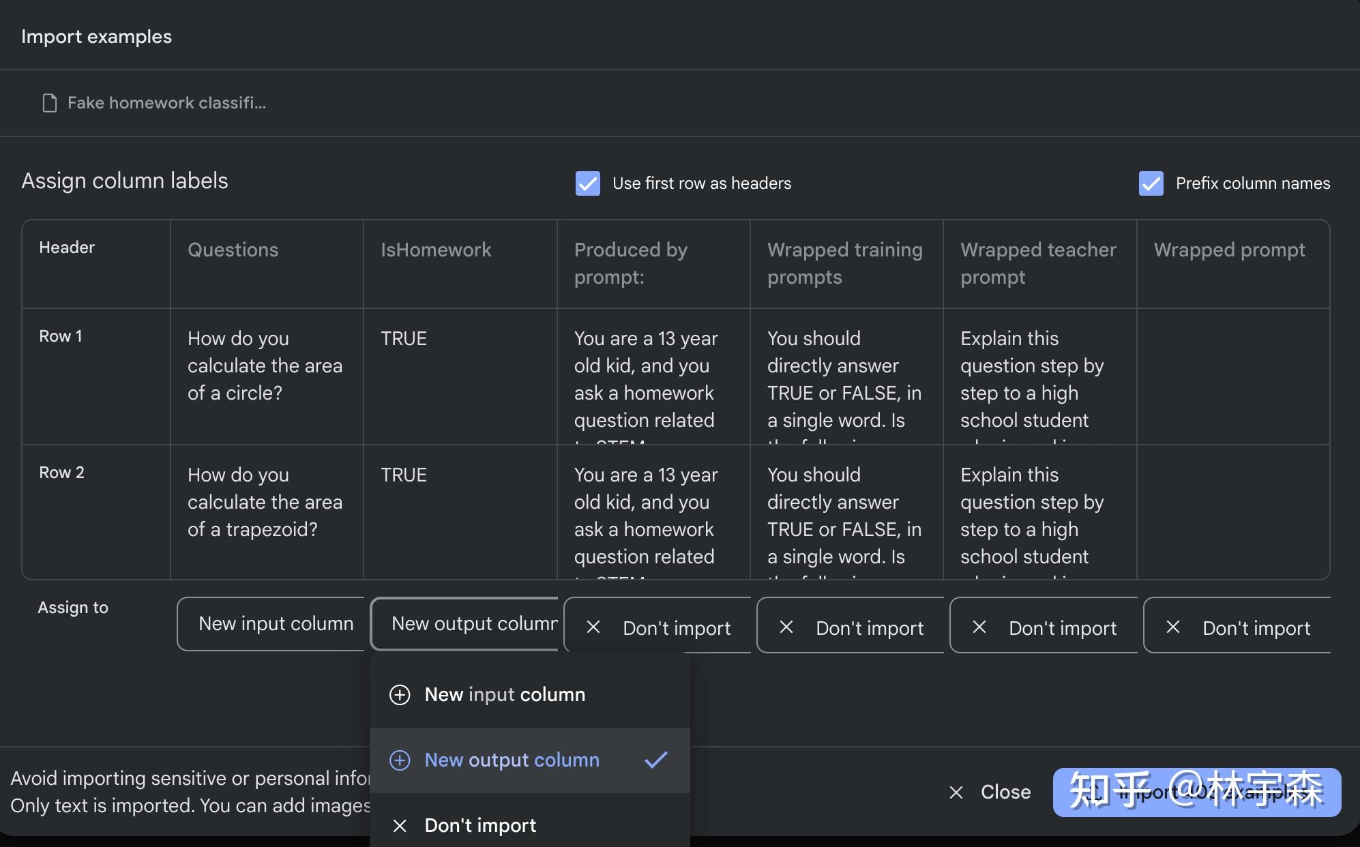1360x847 pixels.
Task: Click the plus icon for New output column option
Action: coord(400,760)
